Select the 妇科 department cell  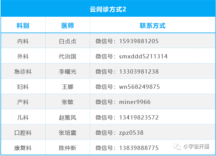pyautogui.click(x=23, y=87)
